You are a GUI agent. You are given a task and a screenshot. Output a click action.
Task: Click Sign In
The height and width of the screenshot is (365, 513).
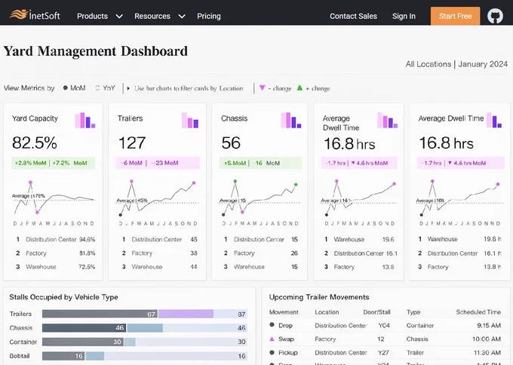tap(404, 16)
